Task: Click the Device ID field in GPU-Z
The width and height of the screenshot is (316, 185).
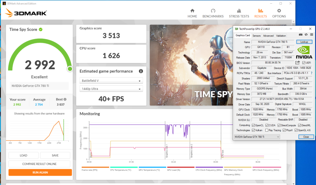Action: point(299,68)
